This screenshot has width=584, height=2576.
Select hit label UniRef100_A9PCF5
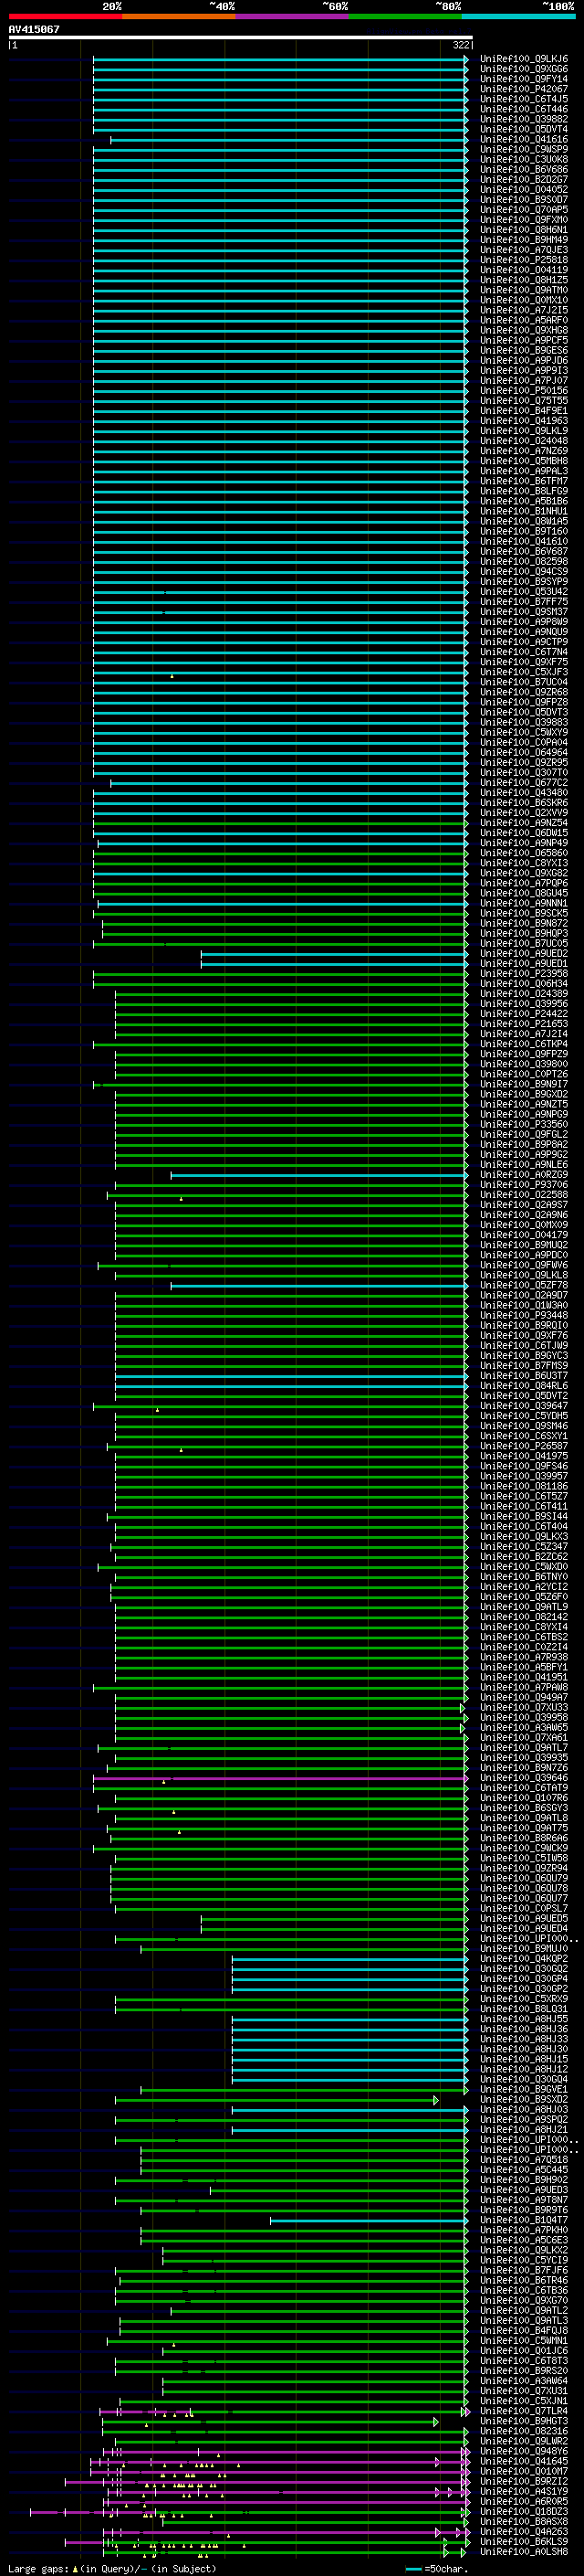coord(523,340)
